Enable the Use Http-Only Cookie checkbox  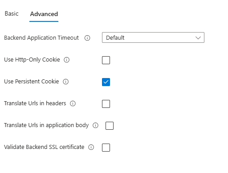[106, 60]
